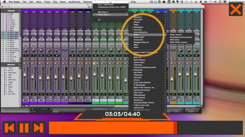Skip to the previous video
This screenshot has height=137, width=245.
tap(9, 128)
